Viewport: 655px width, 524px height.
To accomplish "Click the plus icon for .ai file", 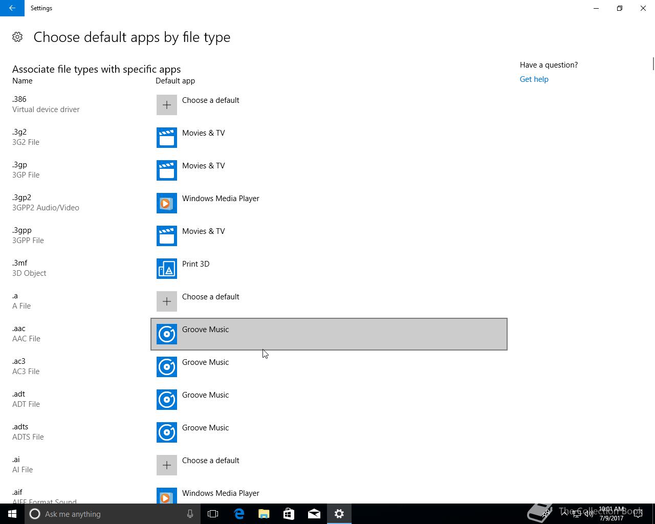I will coord(167,465).
